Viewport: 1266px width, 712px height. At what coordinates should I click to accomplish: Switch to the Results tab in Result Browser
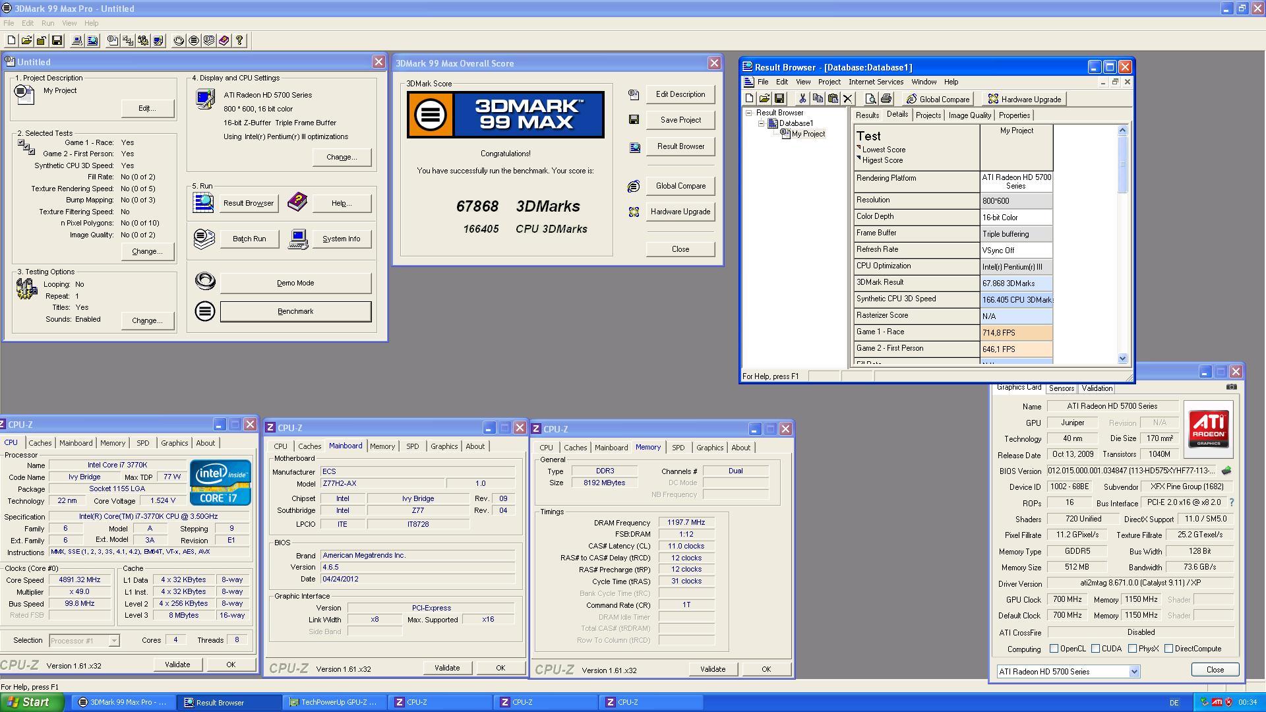point(867,115)
